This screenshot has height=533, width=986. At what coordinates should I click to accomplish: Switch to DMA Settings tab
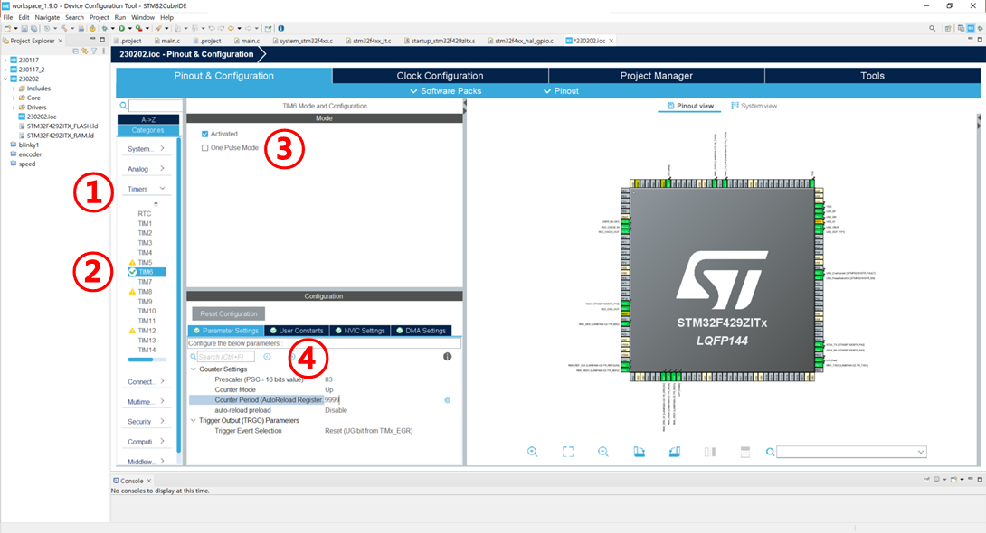coord(421,331)
